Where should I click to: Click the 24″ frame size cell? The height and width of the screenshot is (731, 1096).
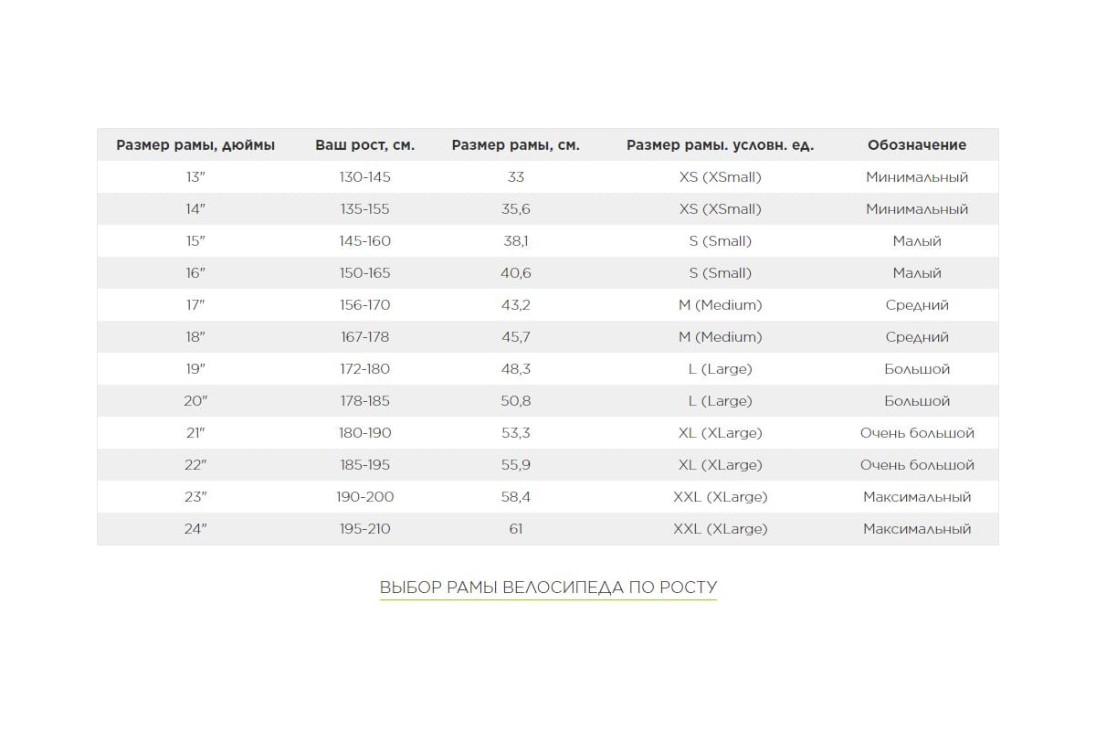tap(195, 529)
